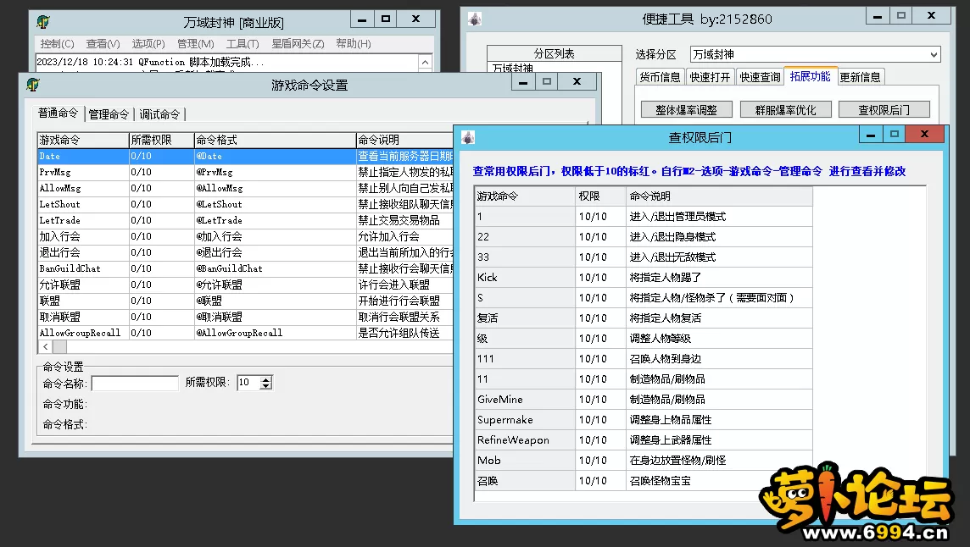
Task: Switch to the 快速打开 tab
Action: pyautogui.click(x=710, y=77)
